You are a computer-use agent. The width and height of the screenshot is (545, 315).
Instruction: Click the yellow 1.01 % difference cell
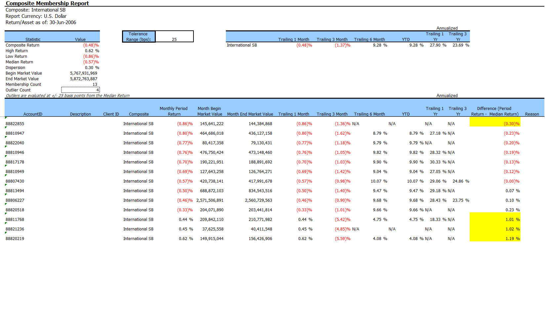495,219
